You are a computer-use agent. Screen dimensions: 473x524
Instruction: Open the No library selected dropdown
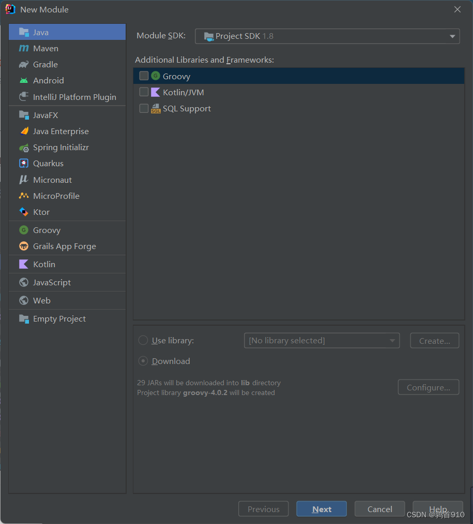[x=322, y=340]
